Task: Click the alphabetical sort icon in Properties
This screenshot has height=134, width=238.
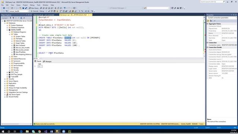Action: click(x=211, y=21)
